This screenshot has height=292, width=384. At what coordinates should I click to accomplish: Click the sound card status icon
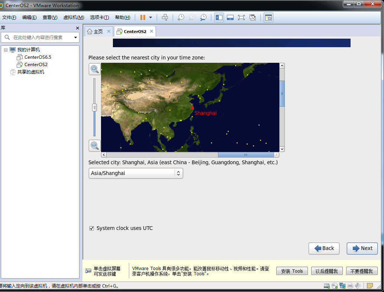click(x=358, y=286)
